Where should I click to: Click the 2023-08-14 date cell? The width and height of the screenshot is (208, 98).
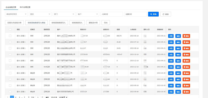tap(134, 48)
